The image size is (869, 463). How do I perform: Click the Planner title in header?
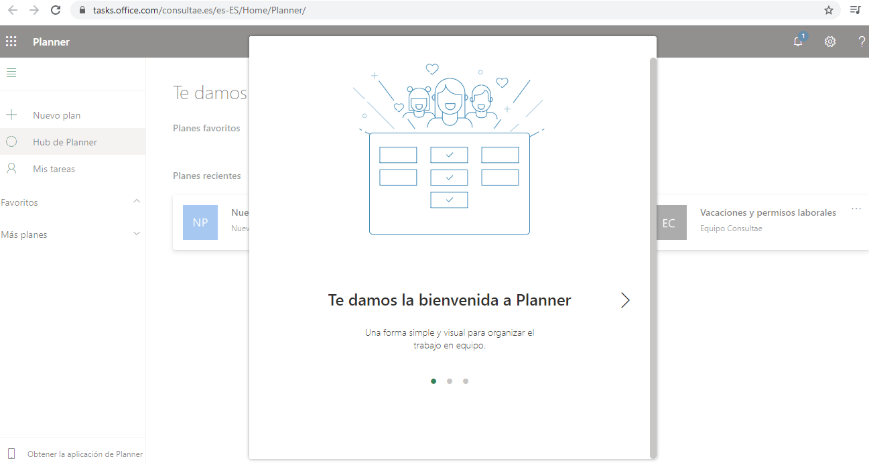click(x=52, y=42)
